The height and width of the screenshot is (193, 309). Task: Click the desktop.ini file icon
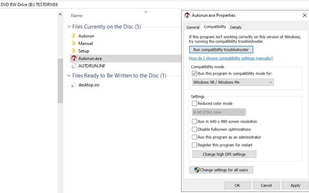(x=73, y=85)
